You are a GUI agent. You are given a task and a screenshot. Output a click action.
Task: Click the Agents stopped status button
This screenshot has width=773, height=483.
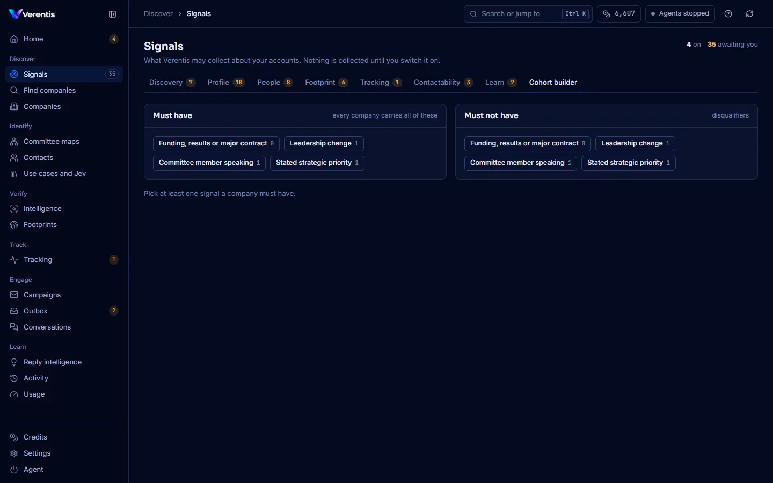(680, 14)
